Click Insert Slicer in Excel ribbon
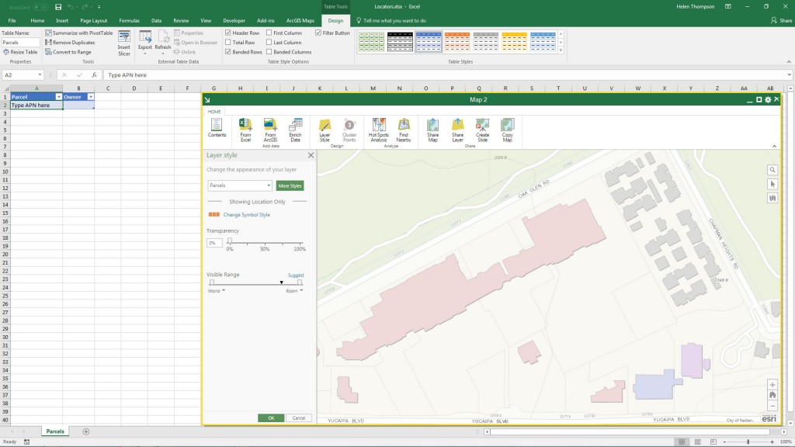The image size is (795, 447). point(124,43)
